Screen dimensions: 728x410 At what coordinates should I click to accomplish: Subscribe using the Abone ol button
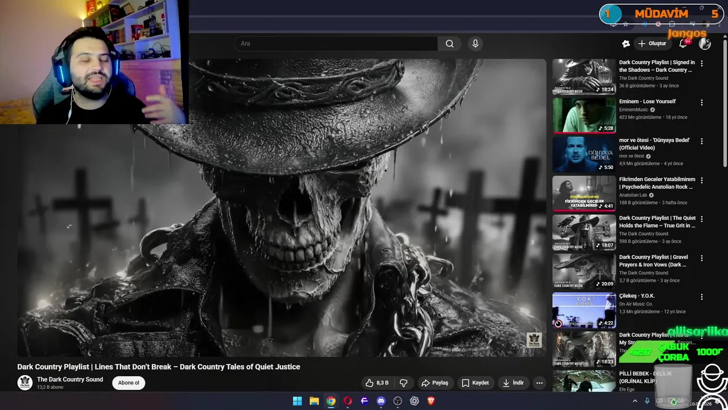click(x=129, y=383)
